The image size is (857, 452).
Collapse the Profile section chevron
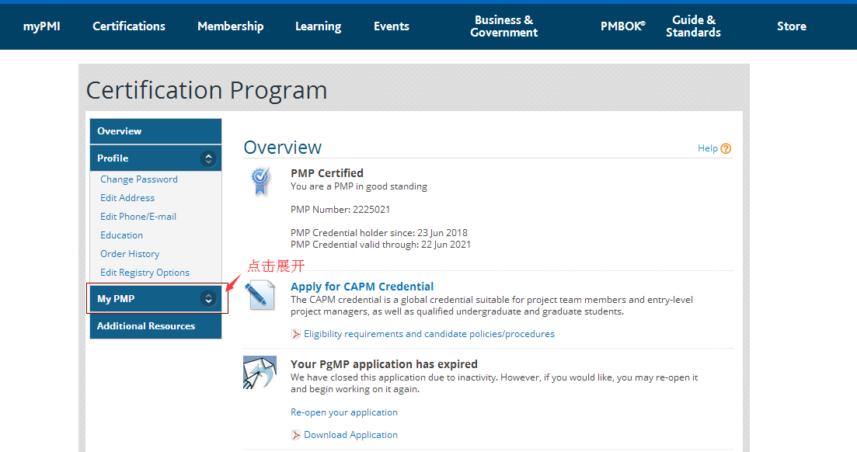208,158
